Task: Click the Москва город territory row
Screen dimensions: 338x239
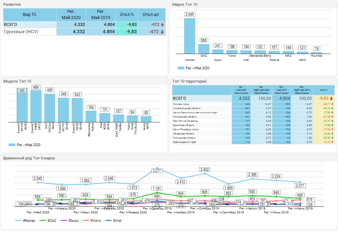Action: coord(253,104)
